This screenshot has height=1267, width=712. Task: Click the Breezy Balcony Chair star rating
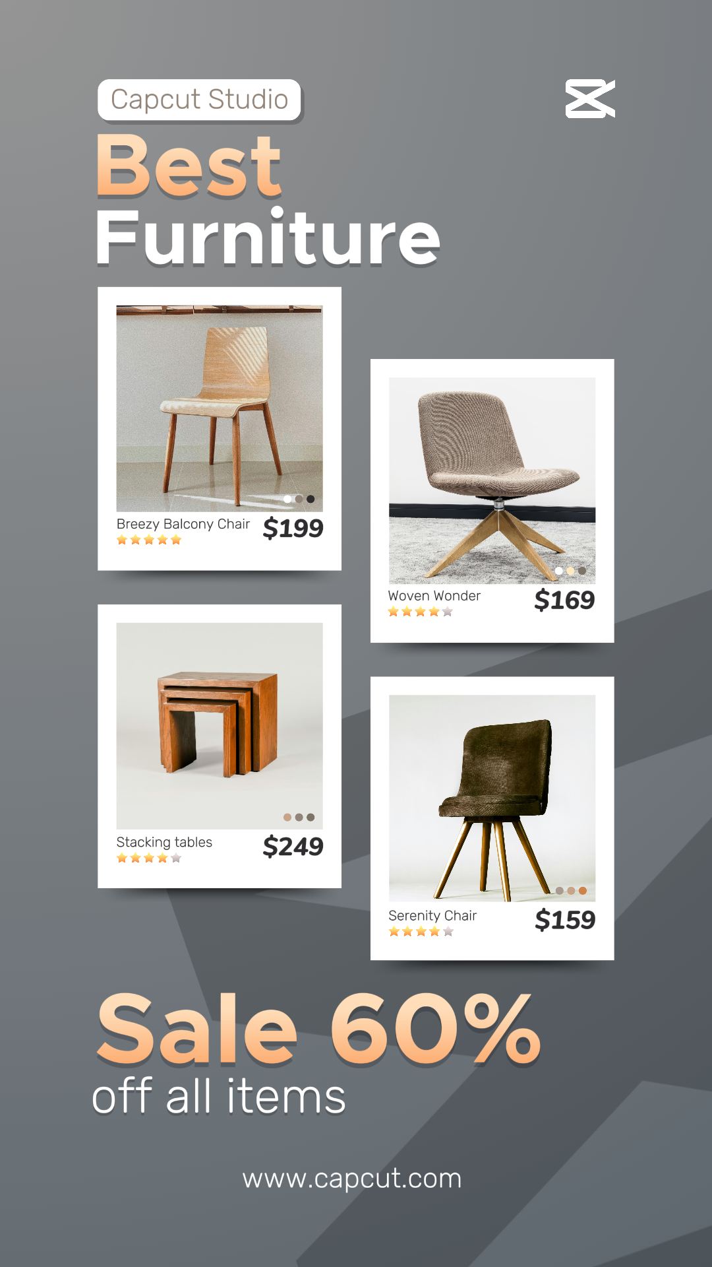(x=149, y=540)
